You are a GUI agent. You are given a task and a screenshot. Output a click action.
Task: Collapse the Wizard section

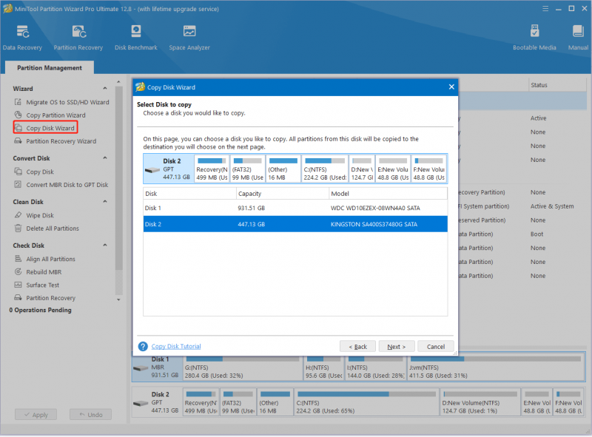[x=105, y=88]
